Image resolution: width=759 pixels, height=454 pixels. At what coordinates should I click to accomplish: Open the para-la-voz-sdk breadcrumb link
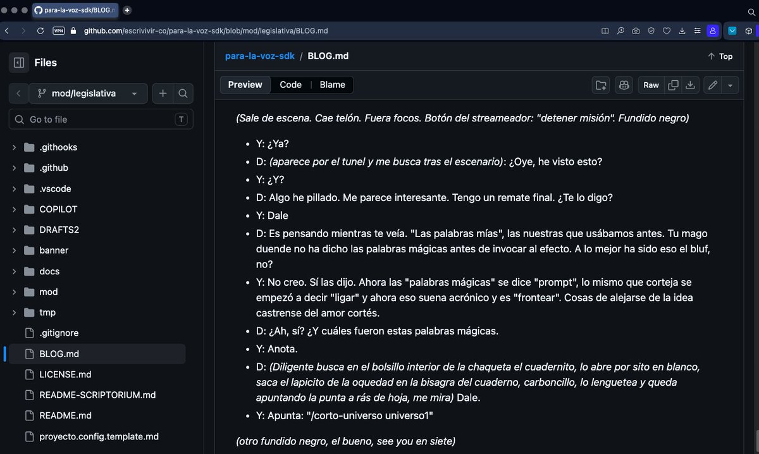coord(260,56)
